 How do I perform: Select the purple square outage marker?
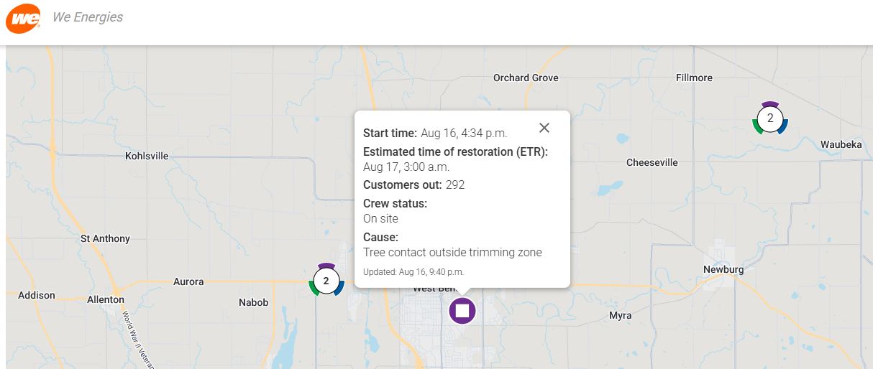tap(462, 311)
